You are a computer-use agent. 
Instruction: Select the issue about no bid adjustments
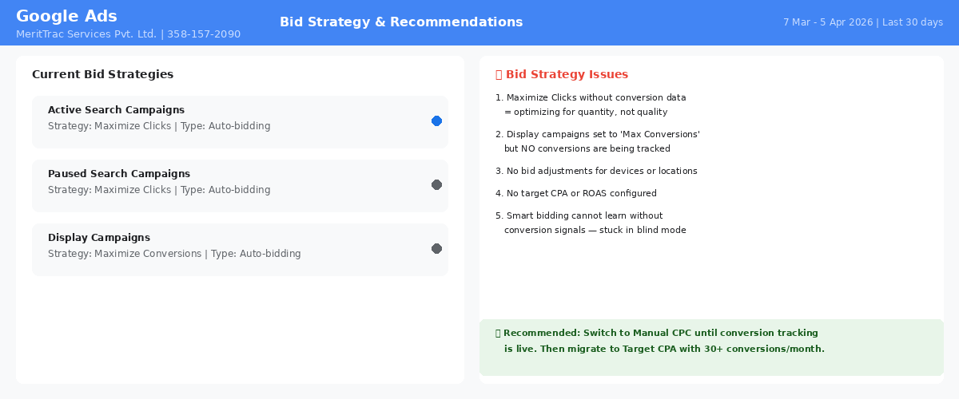click(596, 171)
